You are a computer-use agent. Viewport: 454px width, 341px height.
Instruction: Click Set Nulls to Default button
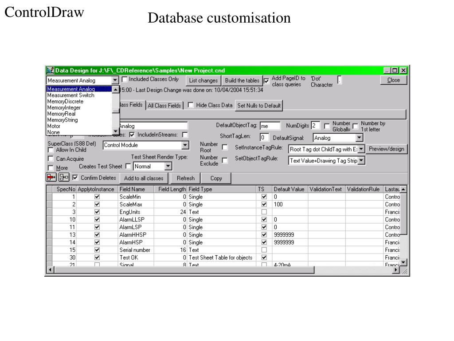point(259,106)
